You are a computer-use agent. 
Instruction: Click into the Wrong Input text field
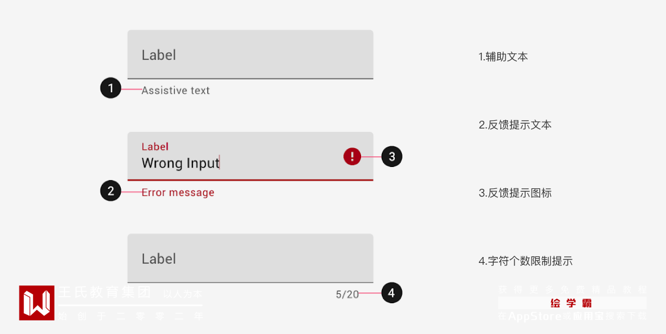[237, 163]
